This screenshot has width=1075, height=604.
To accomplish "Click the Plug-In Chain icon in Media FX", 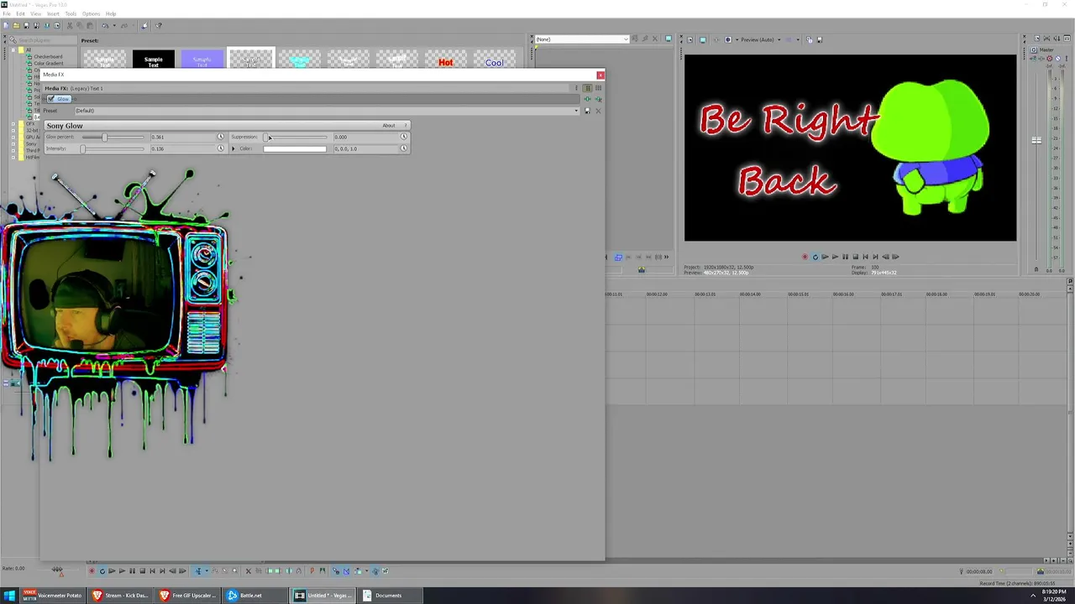I will click(587, 99).
